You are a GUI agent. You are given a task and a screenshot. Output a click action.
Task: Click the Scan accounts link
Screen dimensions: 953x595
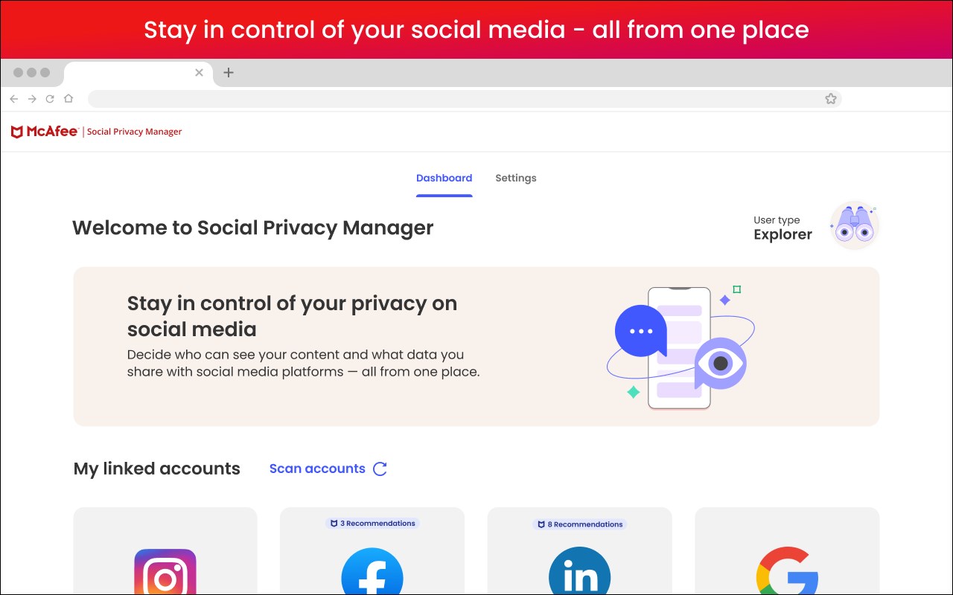click(x=317, y=469)
